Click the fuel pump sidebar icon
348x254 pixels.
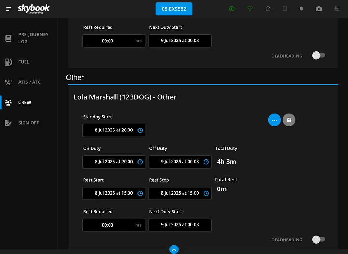point(8,62)
